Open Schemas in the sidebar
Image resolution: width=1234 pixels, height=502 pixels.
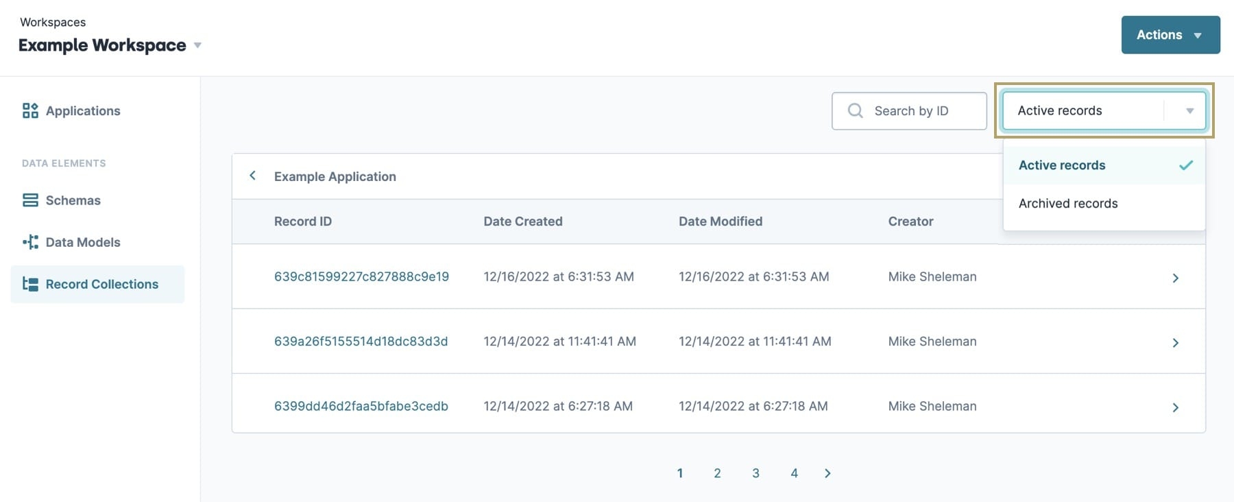(73, 200)
